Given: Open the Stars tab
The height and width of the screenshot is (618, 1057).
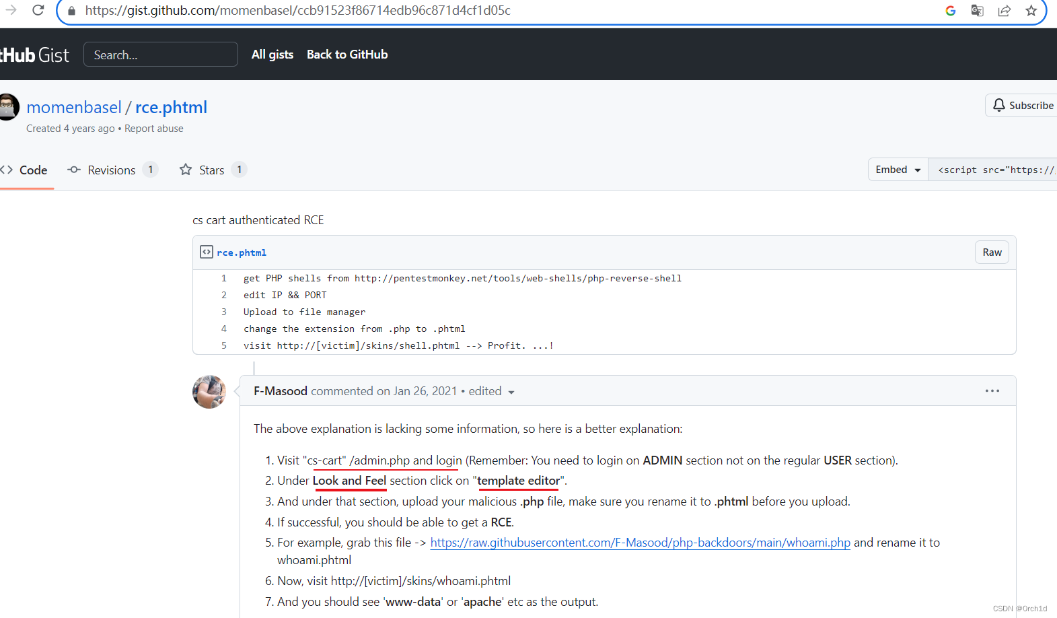Looking at the screenshot, I should (213, 170).
